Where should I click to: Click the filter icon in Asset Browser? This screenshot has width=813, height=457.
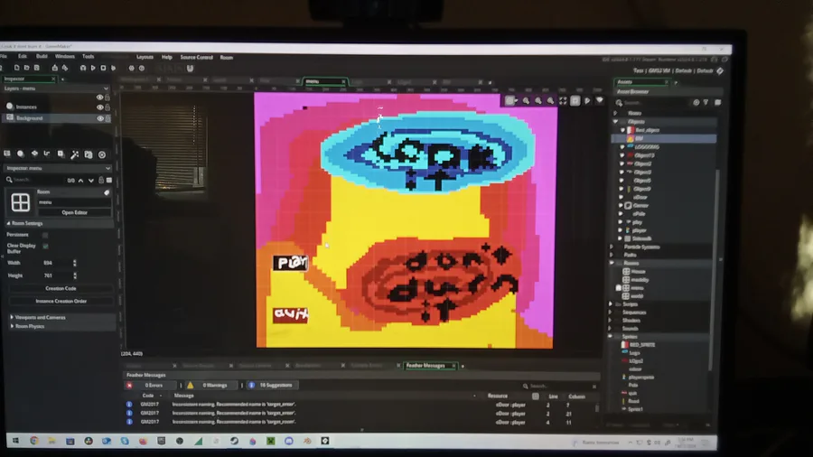[x=706, y=103]
